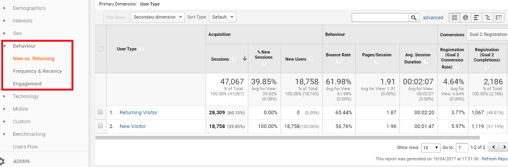Switch to the pivot view icon

tap(499, 17)
